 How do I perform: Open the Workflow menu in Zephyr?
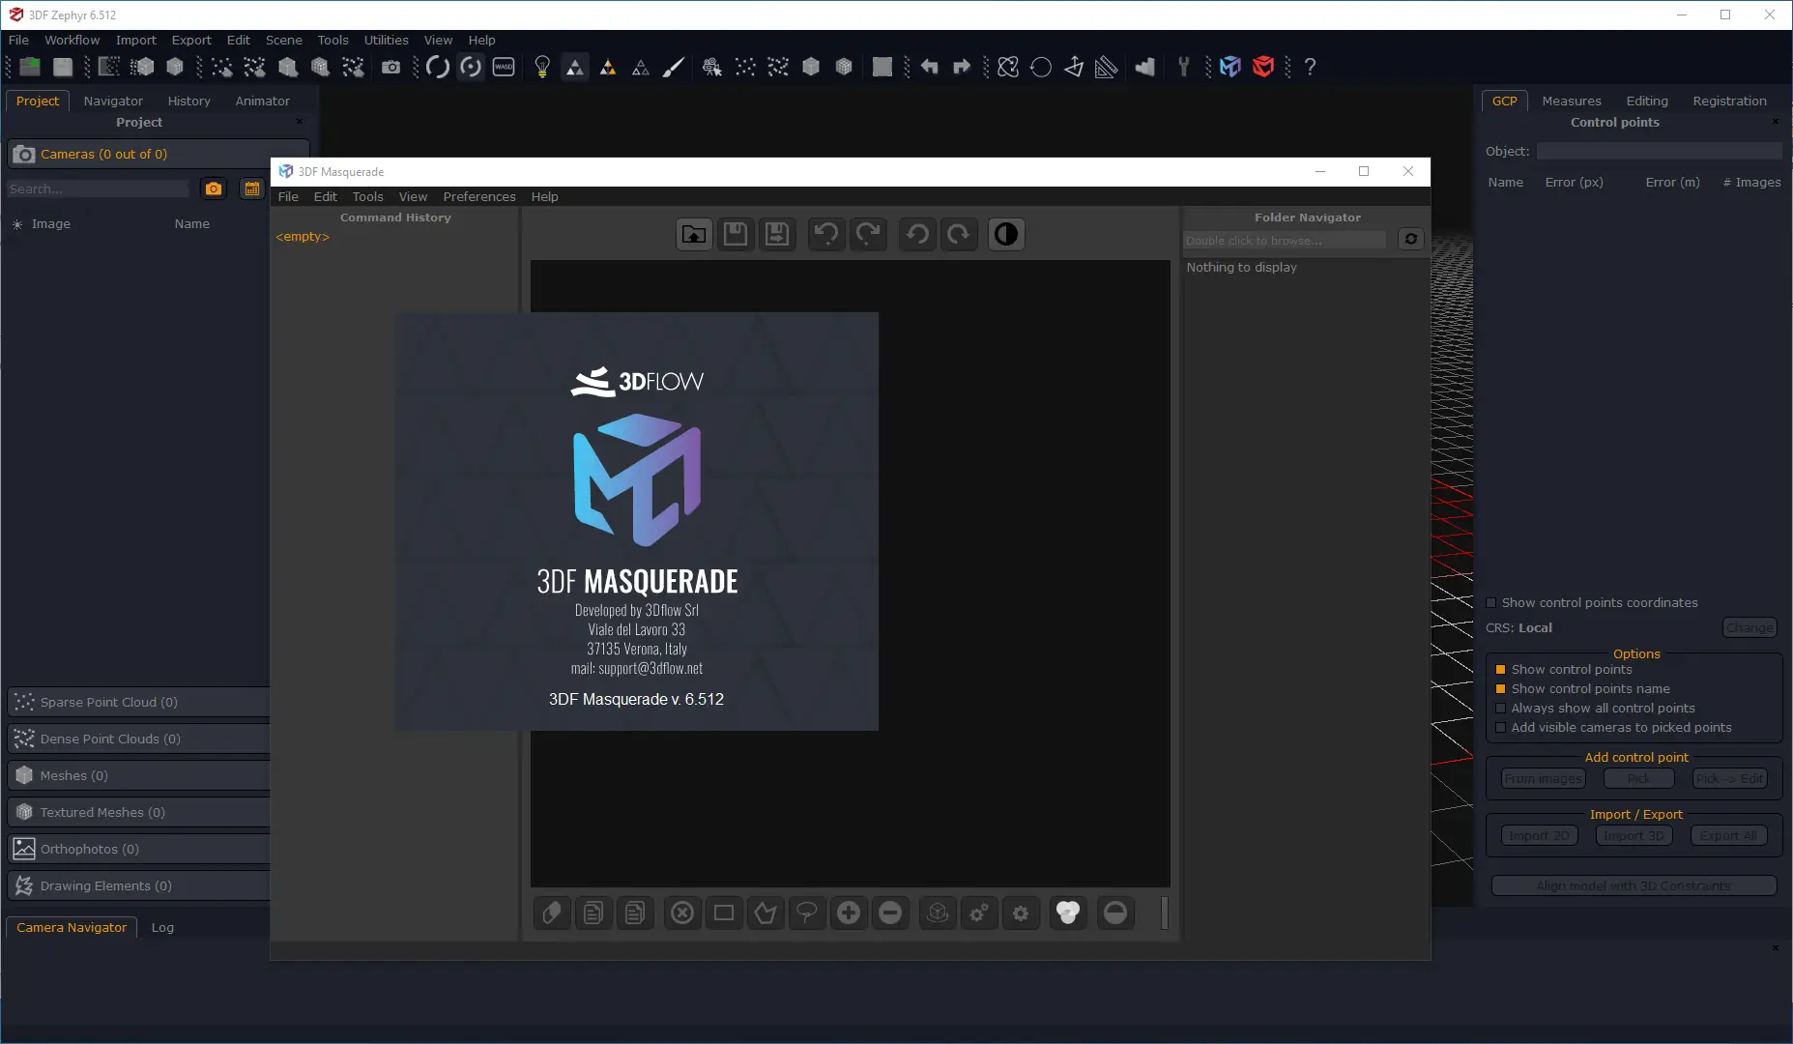coord(72,40)
